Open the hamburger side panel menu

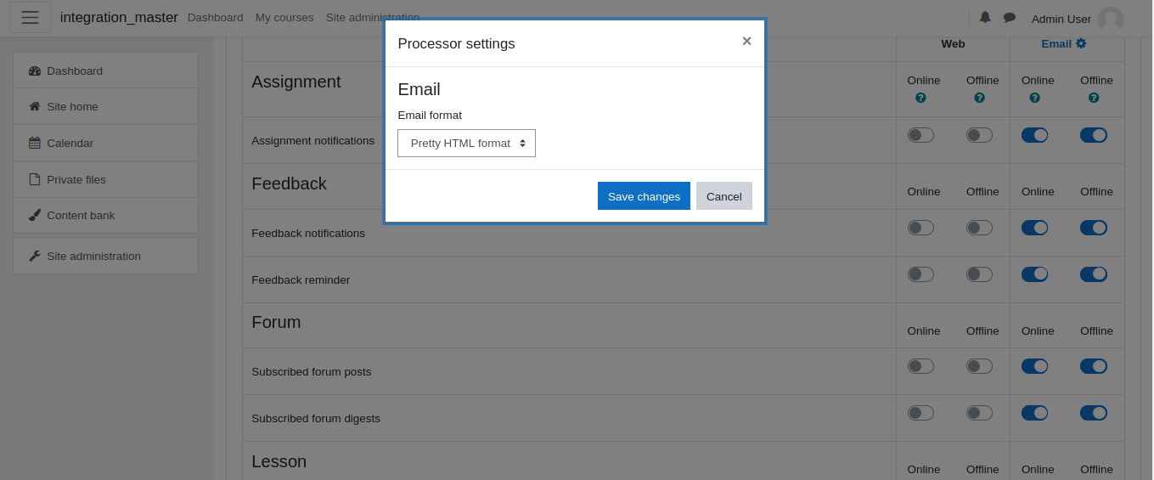coord(30,17)
